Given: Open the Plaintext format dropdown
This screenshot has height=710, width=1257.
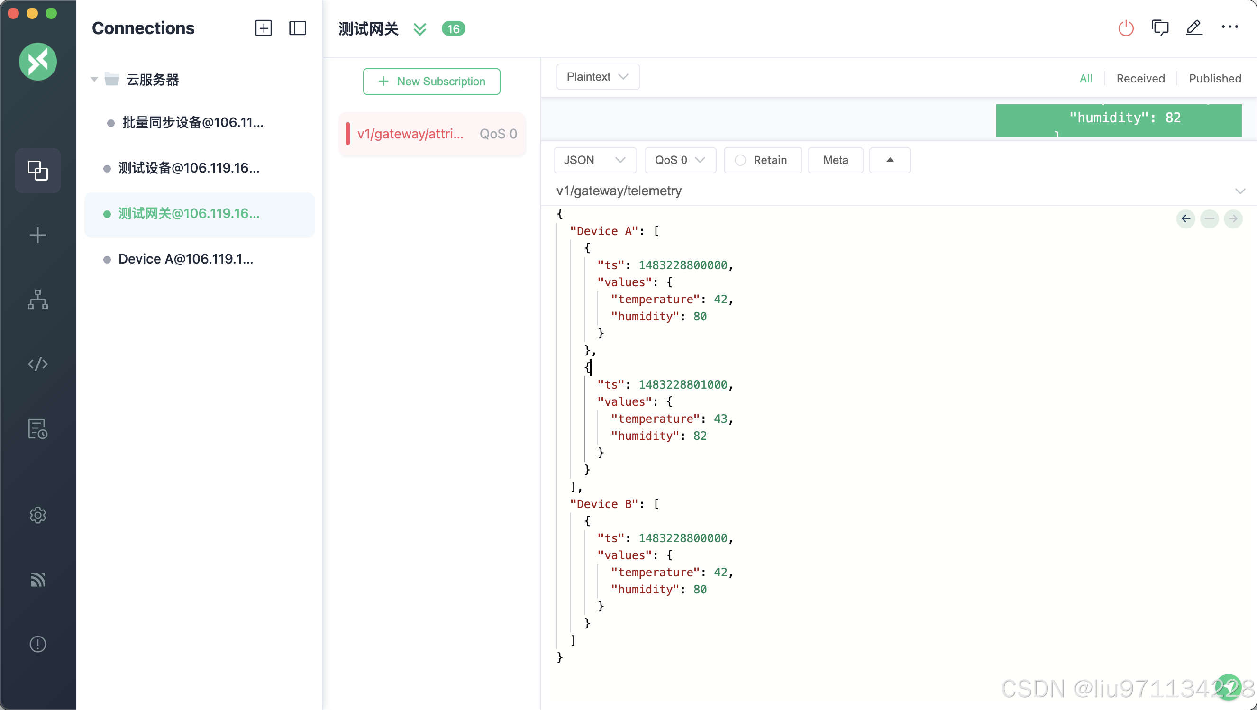Looking at the screenshot, I should point(597,77).
